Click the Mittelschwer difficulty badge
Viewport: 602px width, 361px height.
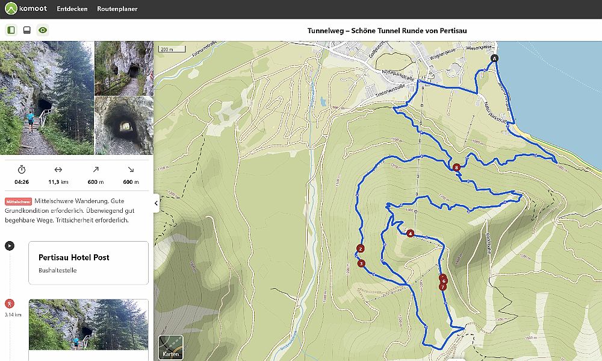tap(18, 201)
